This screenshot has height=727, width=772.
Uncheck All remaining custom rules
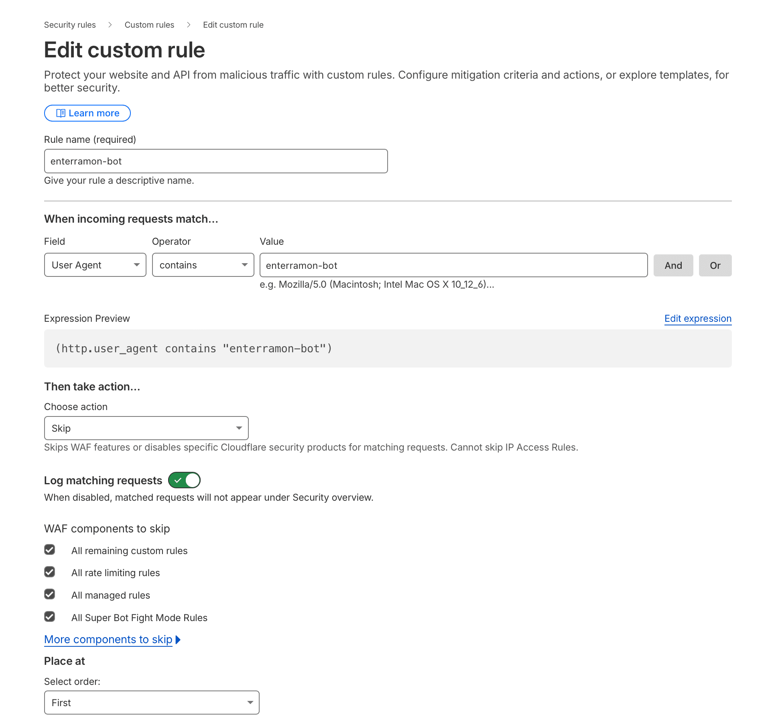[49, 549]
